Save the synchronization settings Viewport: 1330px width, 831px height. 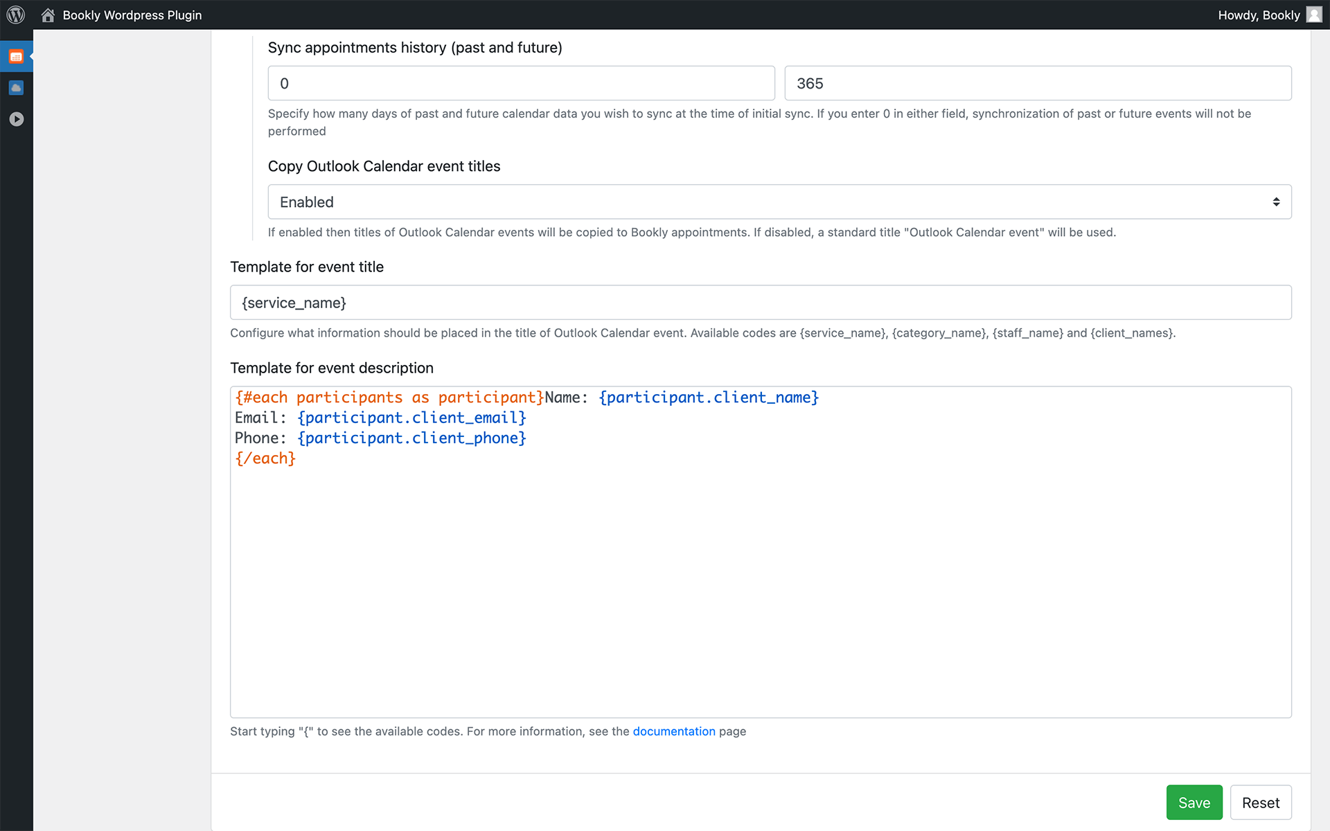pyautogui.click(x=1194, y=802)
